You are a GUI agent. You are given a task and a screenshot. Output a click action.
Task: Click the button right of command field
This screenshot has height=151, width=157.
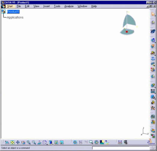(x=152, y=148)
